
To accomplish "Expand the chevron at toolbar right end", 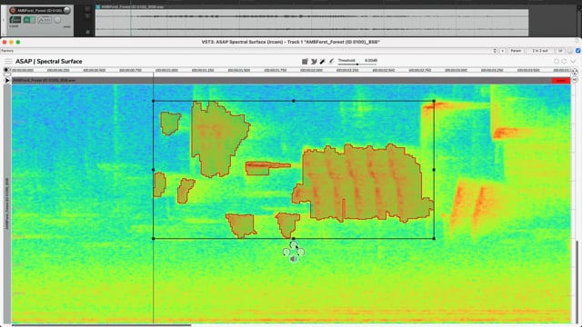I will [573, 61].
